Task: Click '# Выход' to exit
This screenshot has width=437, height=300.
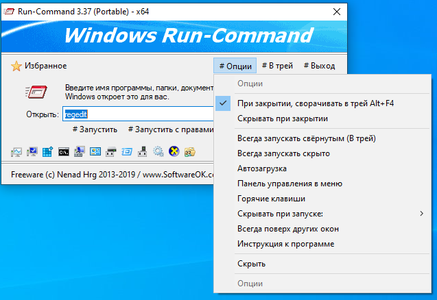Action: 320,66
